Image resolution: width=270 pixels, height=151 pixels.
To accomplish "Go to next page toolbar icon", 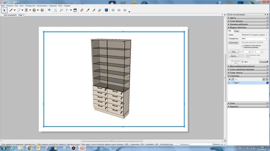I will click(x=125, y=10).
